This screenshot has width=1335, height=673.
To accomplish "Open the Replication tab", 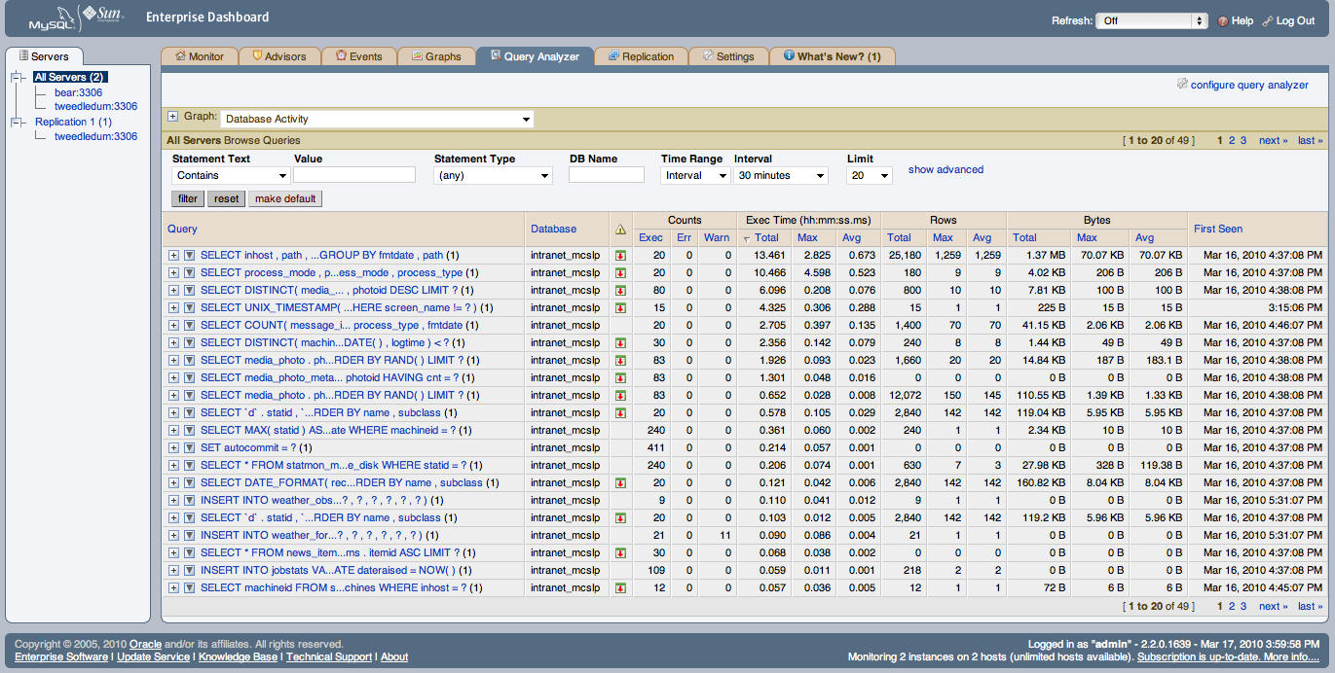I will coord(641,56).
